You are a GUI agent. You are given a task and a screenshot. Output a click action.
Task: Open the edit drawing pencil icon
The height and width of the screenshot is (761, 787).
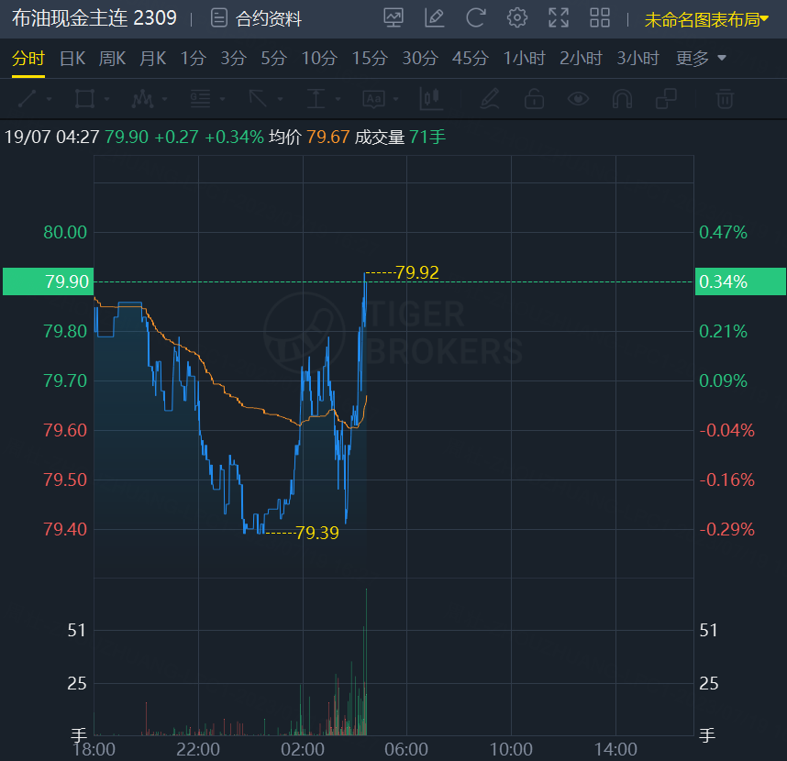click(x=435, y=18)
